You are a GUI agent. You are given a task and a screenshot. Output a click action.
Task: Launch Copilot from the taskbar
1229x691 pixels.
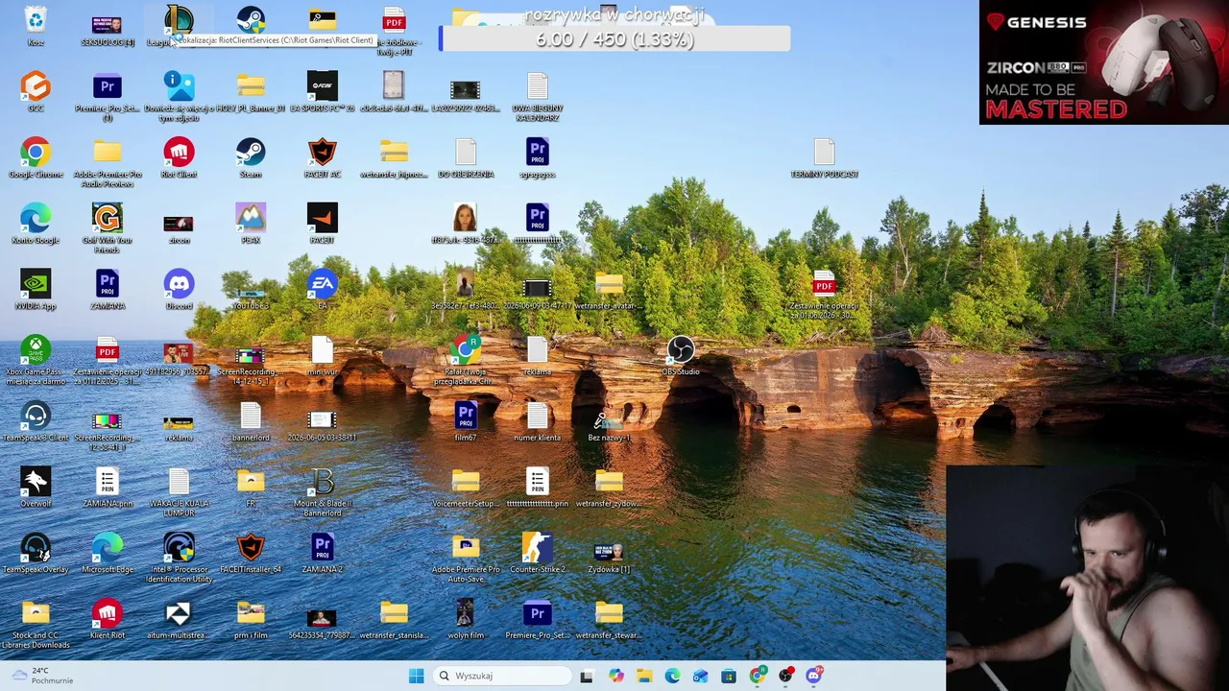tap(615, 676)
